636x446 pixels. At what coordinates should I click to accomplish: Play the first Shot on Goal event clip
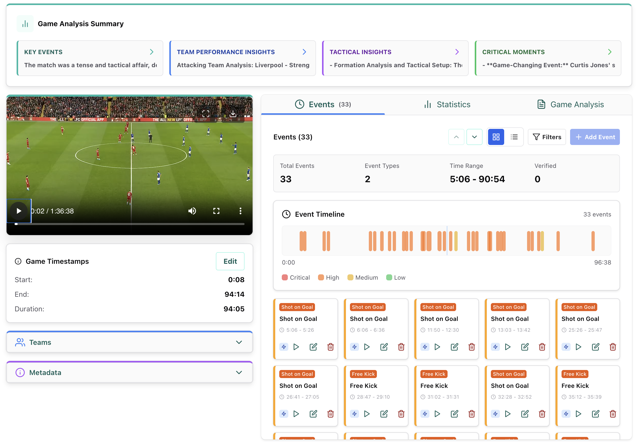tap(296, 347)
